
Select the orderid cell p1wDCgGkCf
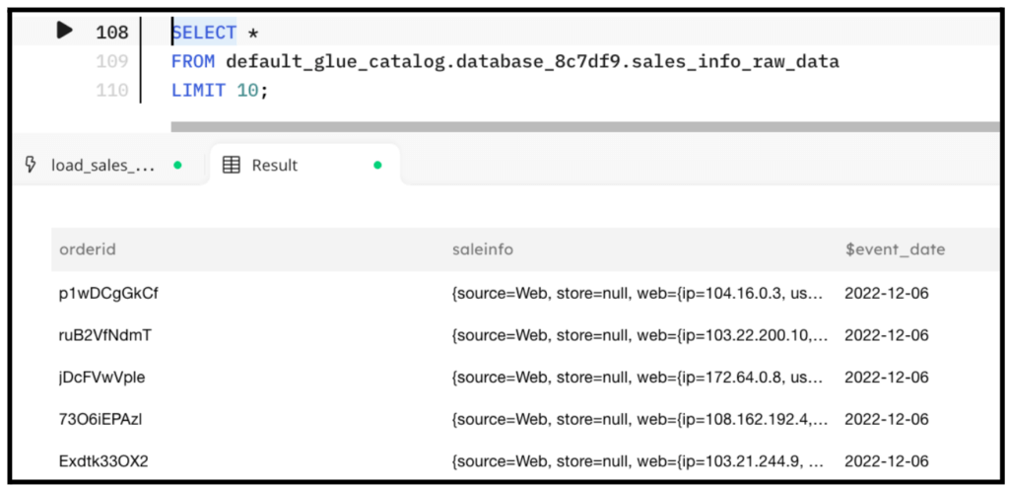108,294
